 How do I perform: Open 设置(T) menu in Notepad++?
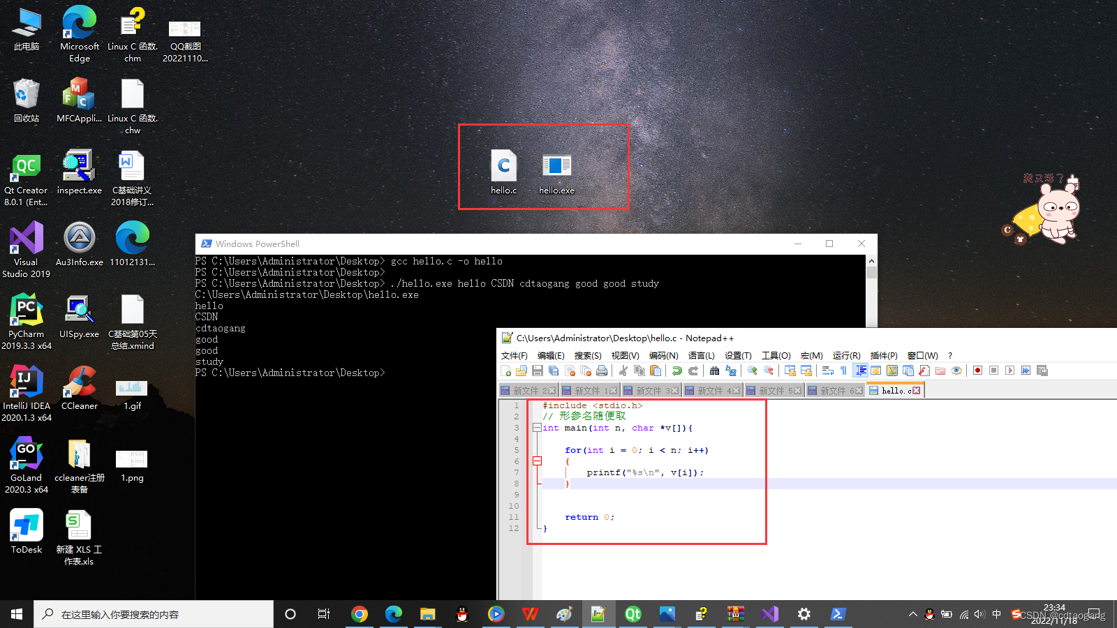pyautogui.click(x=738, y=356)
